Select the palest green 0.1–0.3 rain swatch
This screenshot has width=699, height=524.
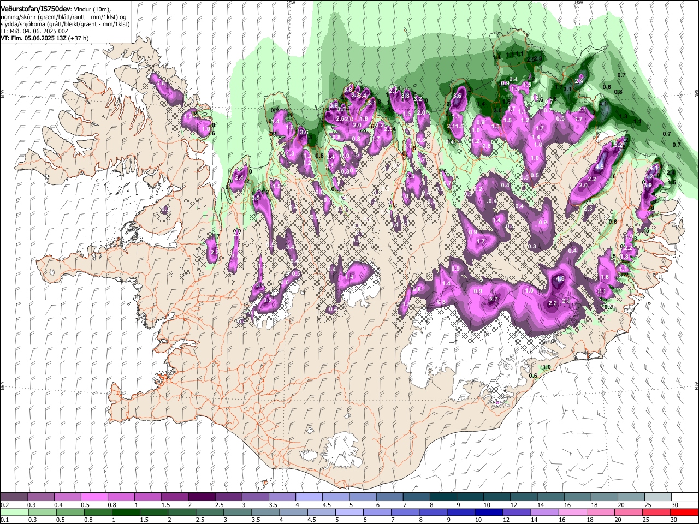click(14, 512)
